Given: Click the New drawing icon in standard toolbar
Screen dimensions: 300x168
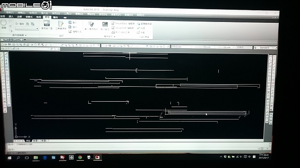Looking at the screenshot, I should (2, 44).
